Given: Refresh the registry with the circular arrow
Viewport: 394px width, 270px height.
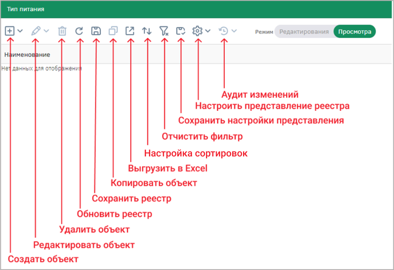Looking at the screenshot, I should [x=79, y=31].
